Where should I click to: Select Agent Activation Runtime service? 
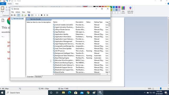[64, 27]
